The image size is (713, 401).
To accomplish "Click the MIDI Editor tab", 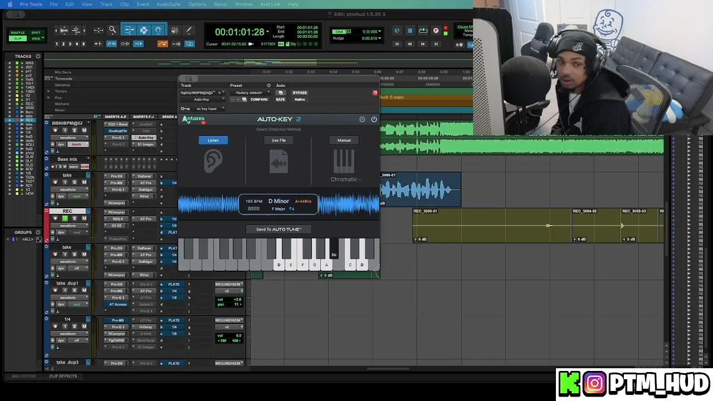I will pos(24,376).
